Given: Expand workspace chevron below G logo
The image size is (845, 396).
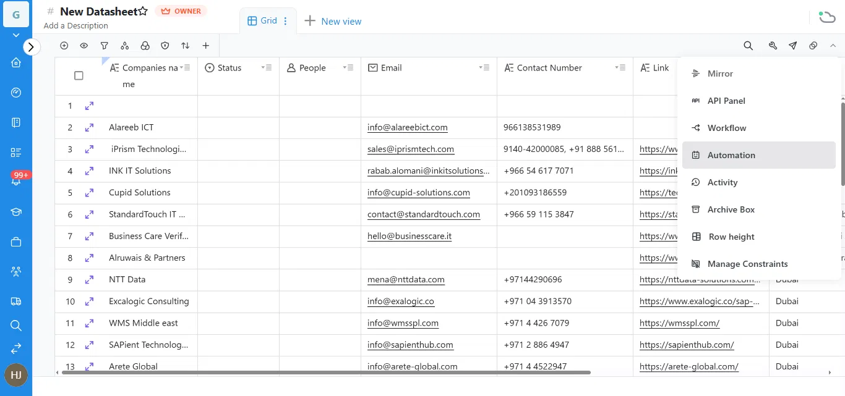Looking at the screenshot, I should tap(16, 36).
